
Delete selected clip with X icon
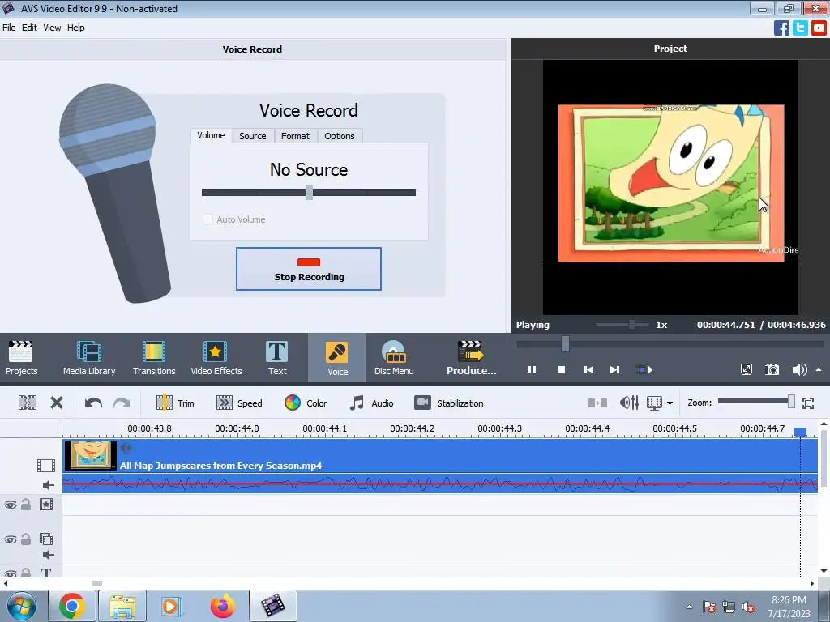57,403
